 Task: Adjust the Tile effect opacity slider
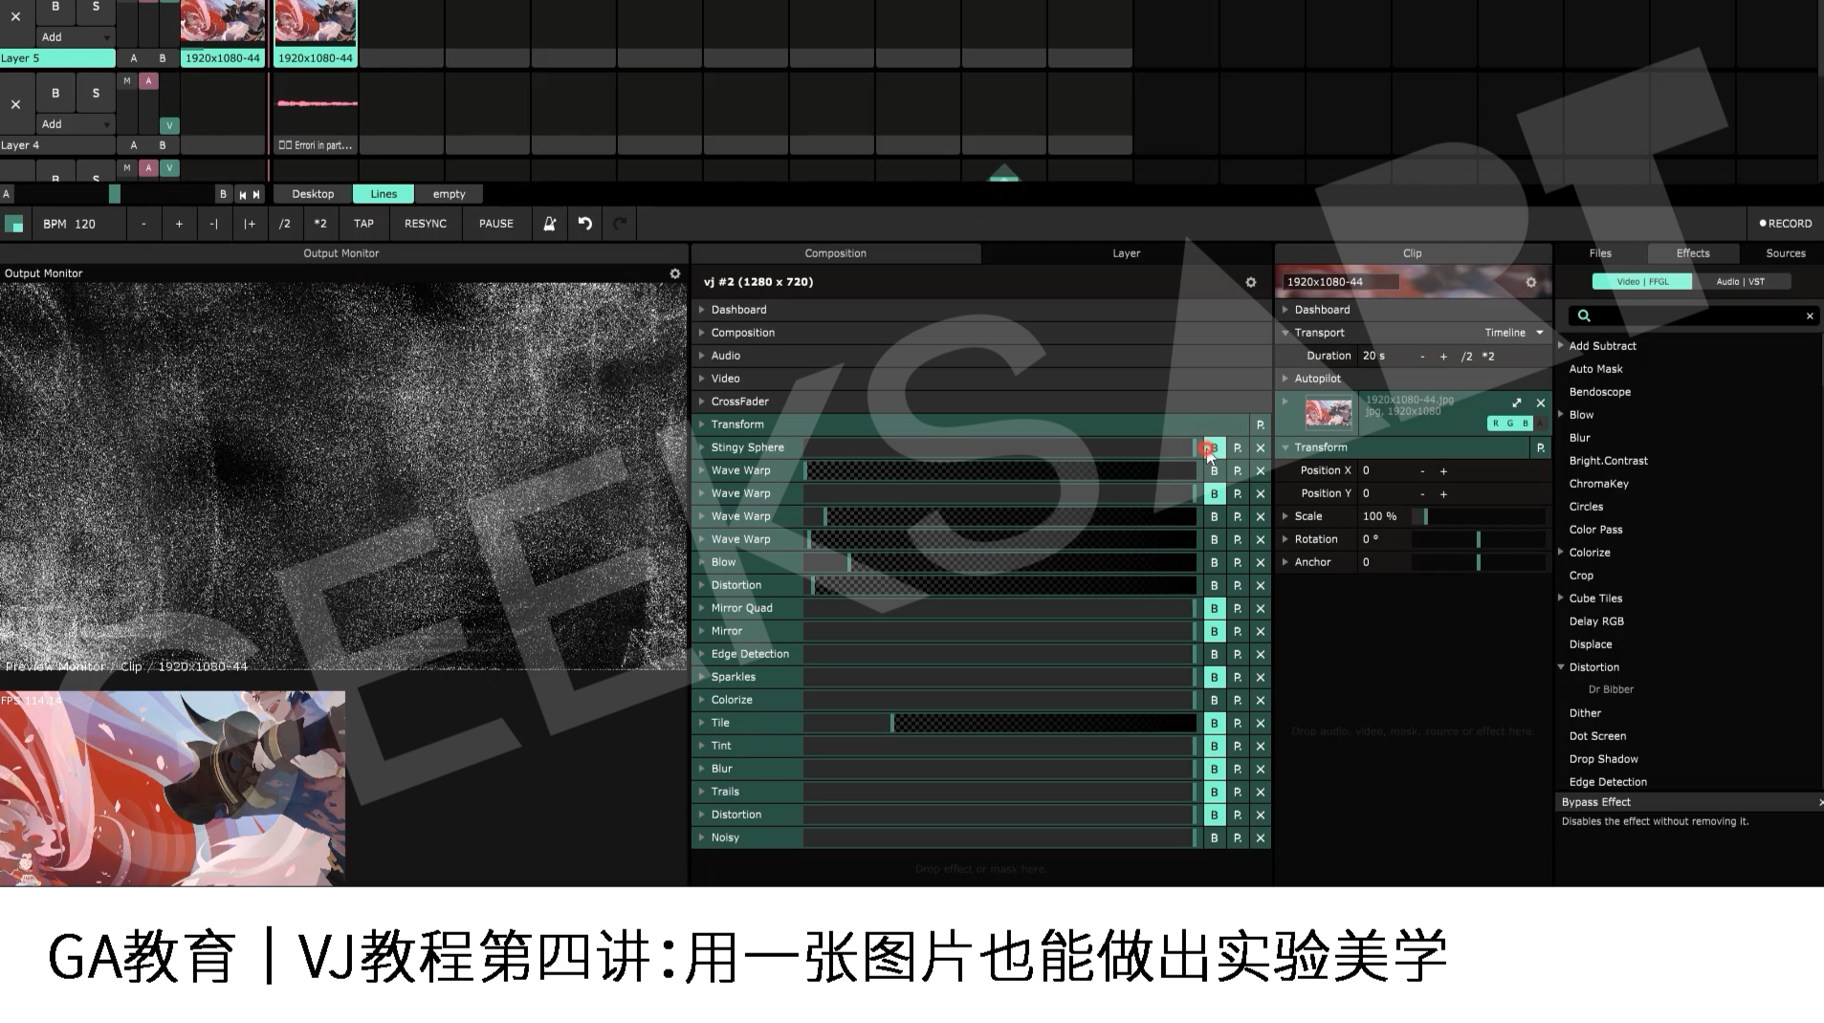point(1000,723)
